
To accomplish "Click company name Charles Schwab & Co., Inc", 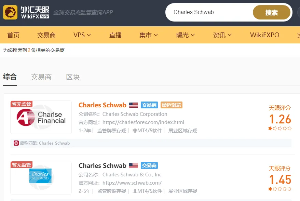I will (x=132, y=175).
